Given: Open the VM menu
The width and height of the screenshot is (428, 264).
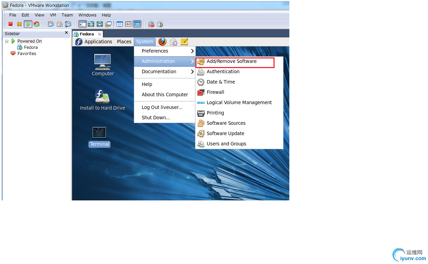Looking at the screenshot, I should [x=53, y=15].
